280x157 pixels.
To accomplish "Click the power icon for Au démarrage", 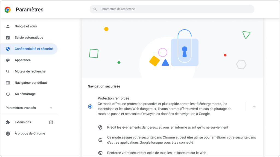I will coord(8,94).
